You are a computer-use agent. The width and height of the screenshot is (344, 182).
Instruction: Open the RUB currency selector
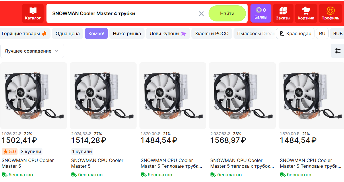(x=338, y=33)
